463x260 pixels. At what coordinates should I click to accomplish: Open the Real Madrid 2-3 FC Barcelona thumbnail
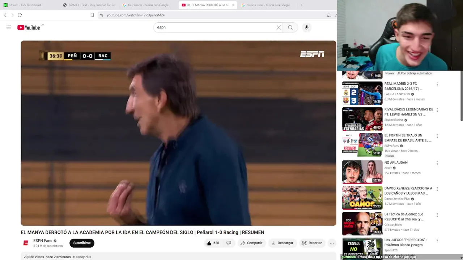(x=362, y=93)
